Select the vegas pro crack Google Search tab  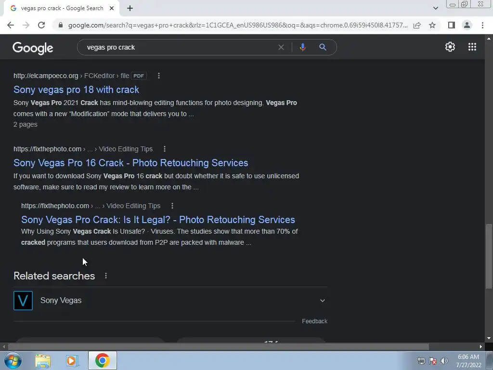[62, 8]
